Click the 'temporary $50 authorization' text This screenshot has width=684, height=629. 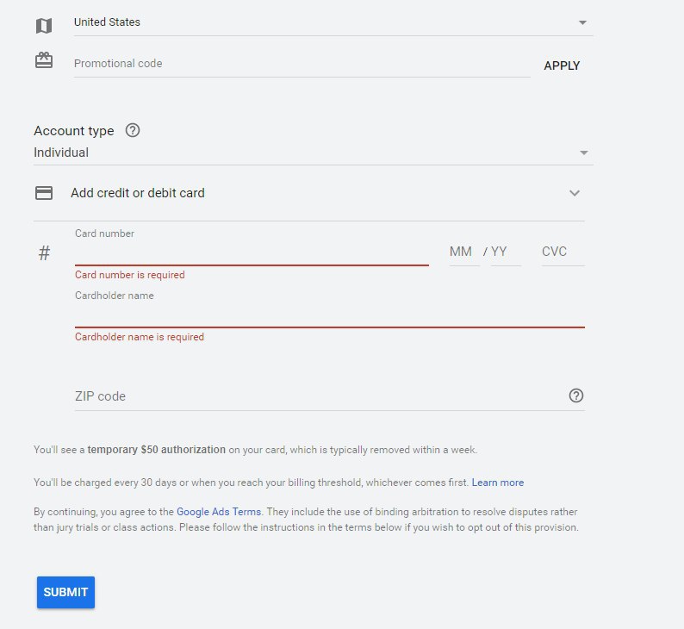[157, 450]
